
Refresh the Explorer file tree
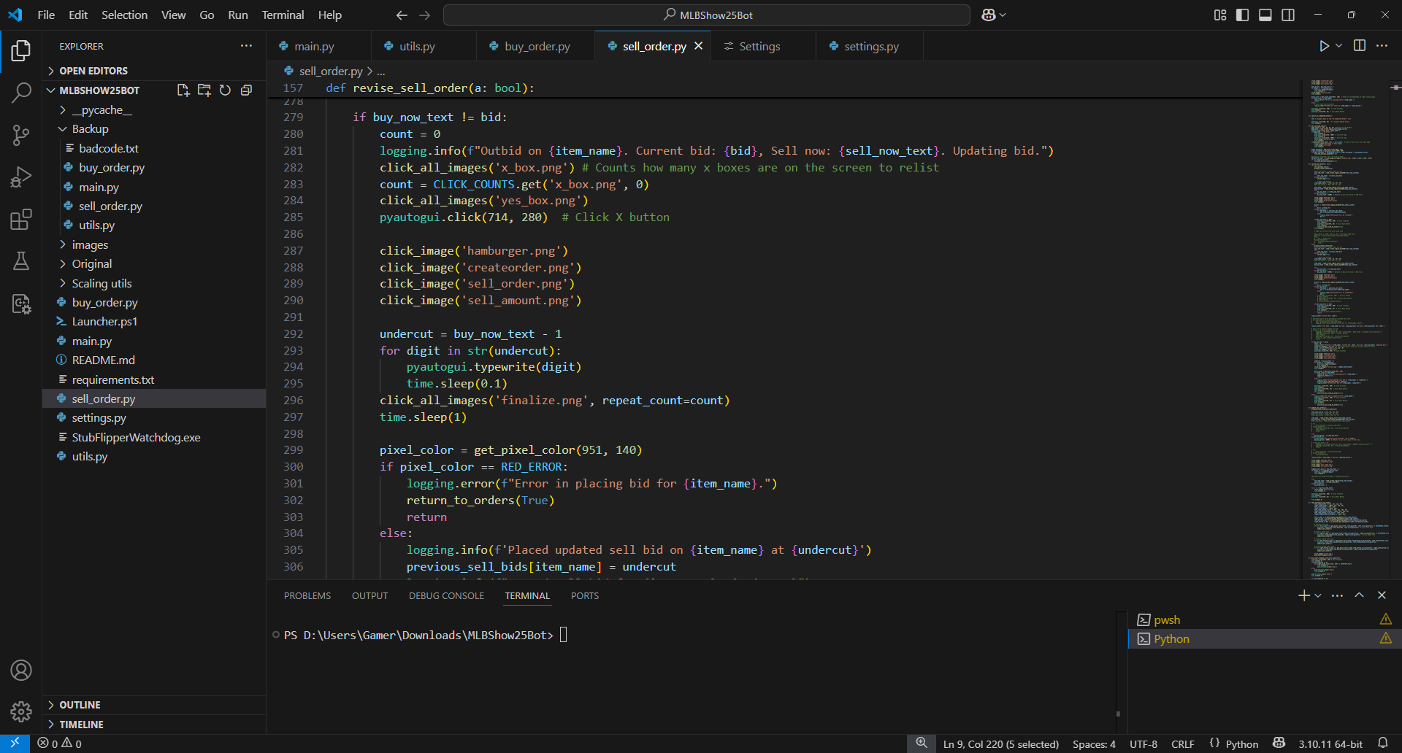(225, 90)
